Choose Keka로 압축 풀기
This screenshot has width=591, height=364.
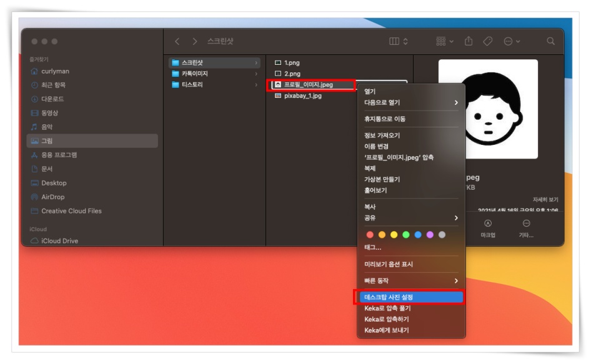411,308
